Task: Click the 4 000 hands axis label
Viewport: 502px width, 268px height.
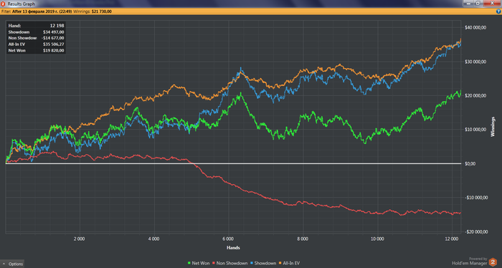Action: [x=153, y=239]
